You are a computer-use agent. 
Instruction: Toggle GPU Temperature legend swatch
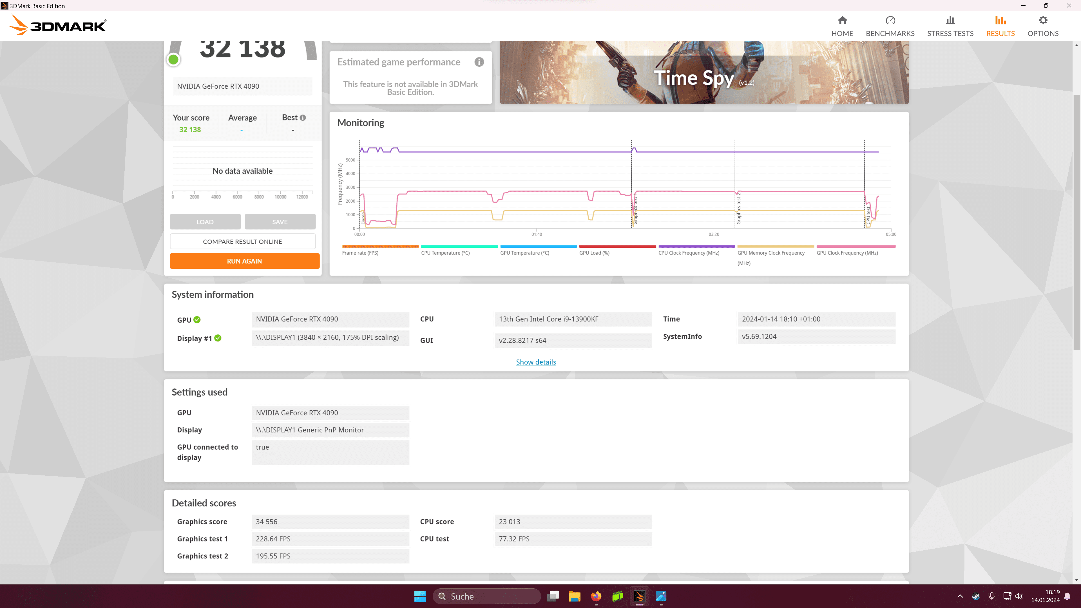coord(539,246)
